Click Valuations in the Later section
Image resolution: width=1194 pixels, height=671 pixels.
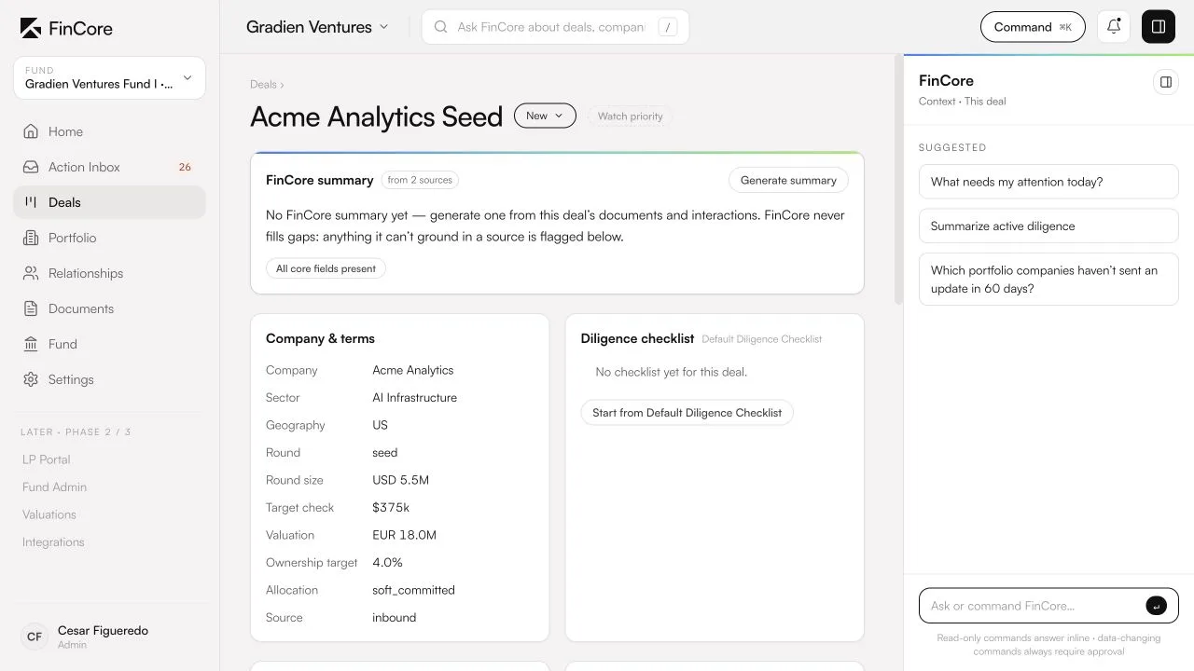point(49,514)
